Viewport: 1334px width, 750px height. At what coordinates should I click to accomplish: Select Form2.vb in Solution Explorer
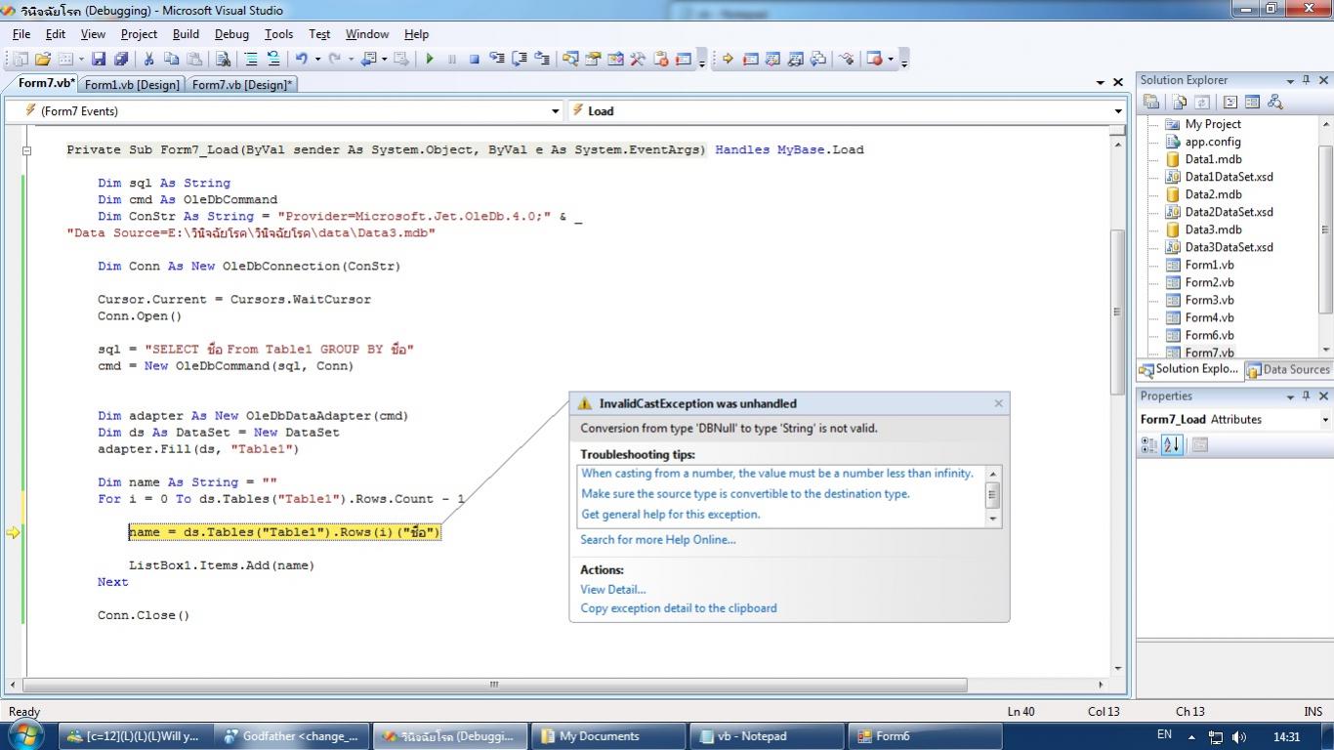(1208, 282)
